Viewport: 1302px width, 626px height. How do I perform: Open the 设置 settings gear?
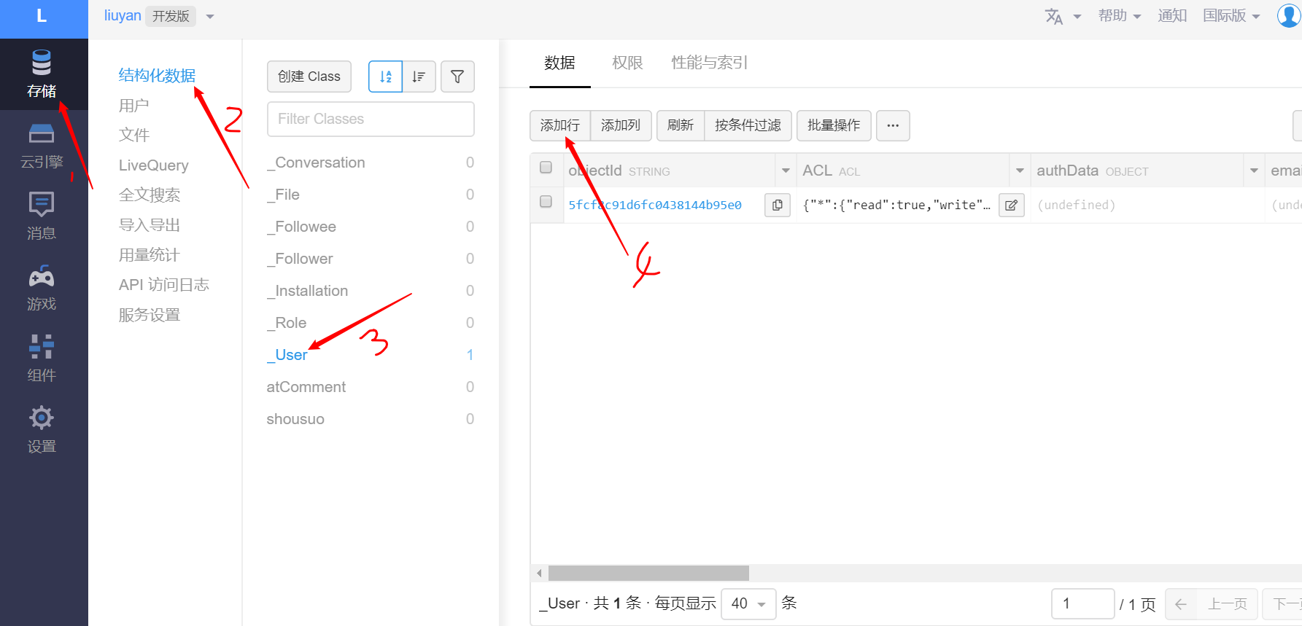(42, 430)
